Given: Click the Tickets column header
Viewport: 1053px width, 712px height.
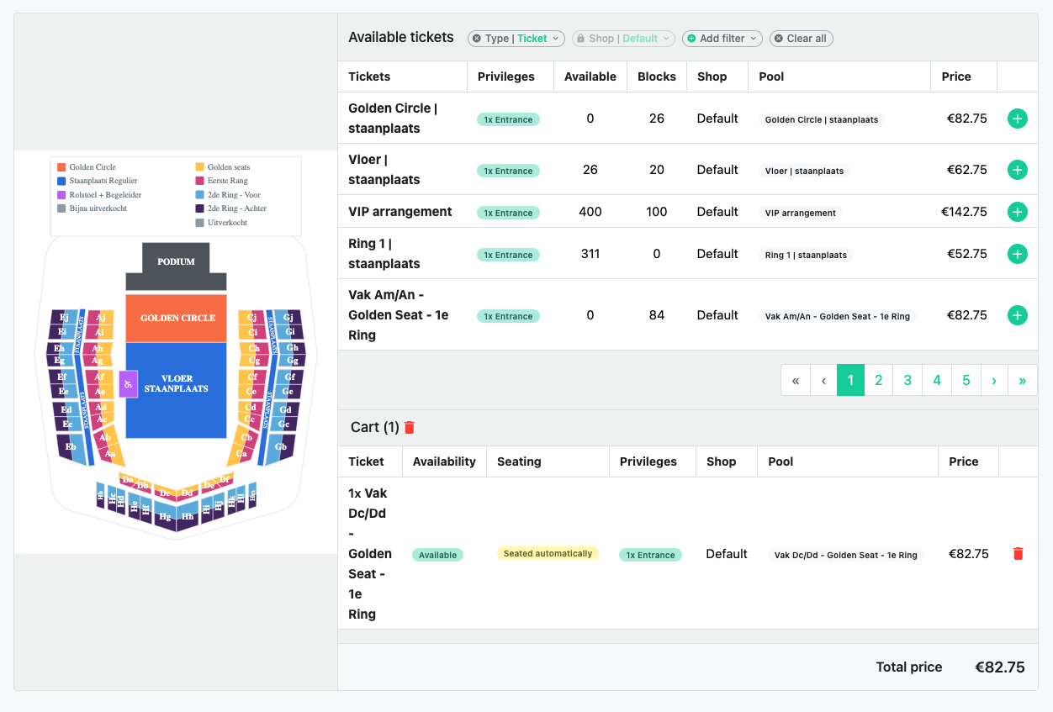Looking at the screenshot, I should tap(369, 76).
